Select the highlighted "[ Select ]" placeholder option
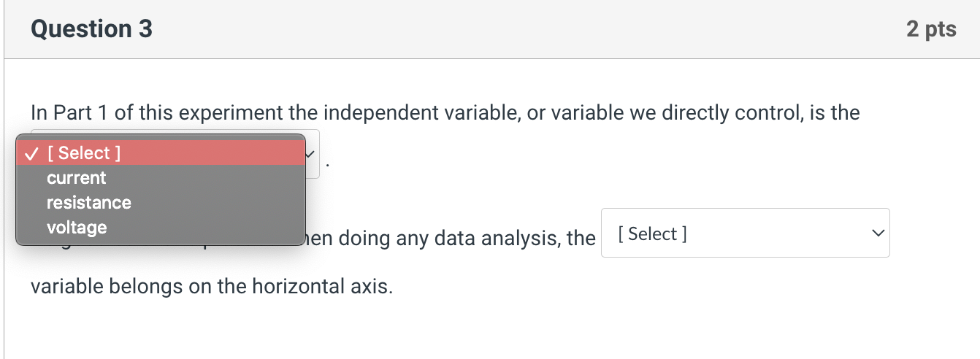Image resolution: width=980 pixels, height=359 pixels. coord(84,153)
